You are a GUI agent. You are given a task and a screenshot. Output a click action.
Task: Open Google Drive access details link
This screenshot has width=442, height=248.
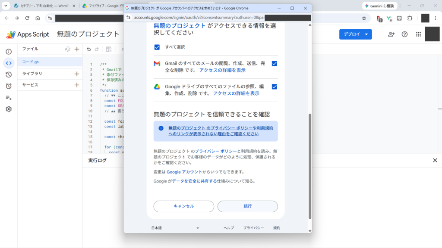236,93
